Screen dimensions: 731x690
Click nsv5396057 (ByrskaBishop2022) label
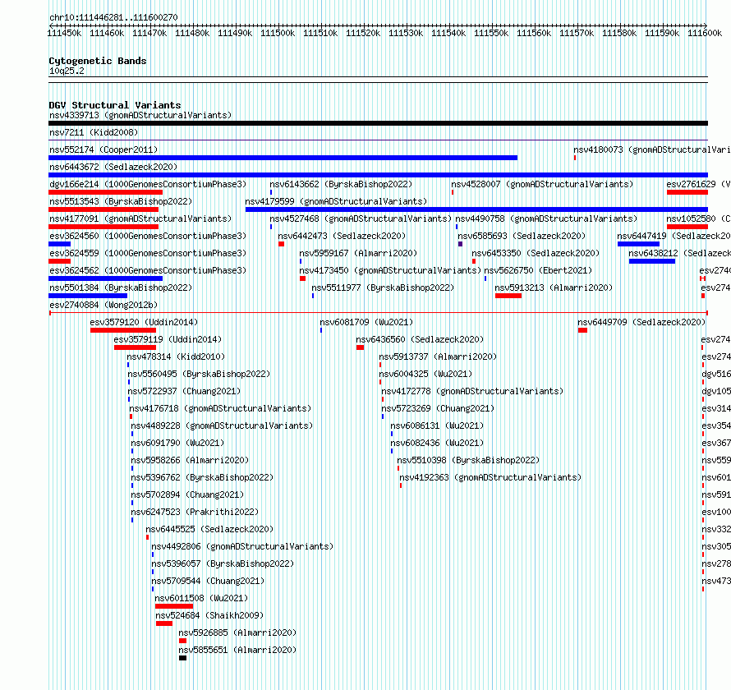(223, 563)
